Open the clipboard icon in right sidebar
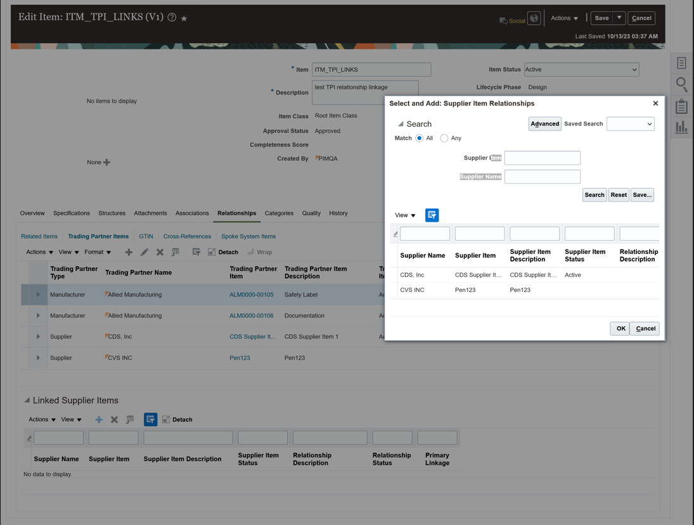The width and height of the screenshot is (694, 525). (681, 106)
